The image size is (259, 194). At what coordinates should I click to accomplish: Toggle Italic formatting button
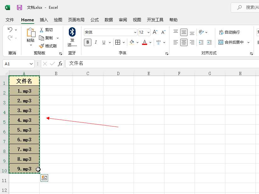(96, 42)
